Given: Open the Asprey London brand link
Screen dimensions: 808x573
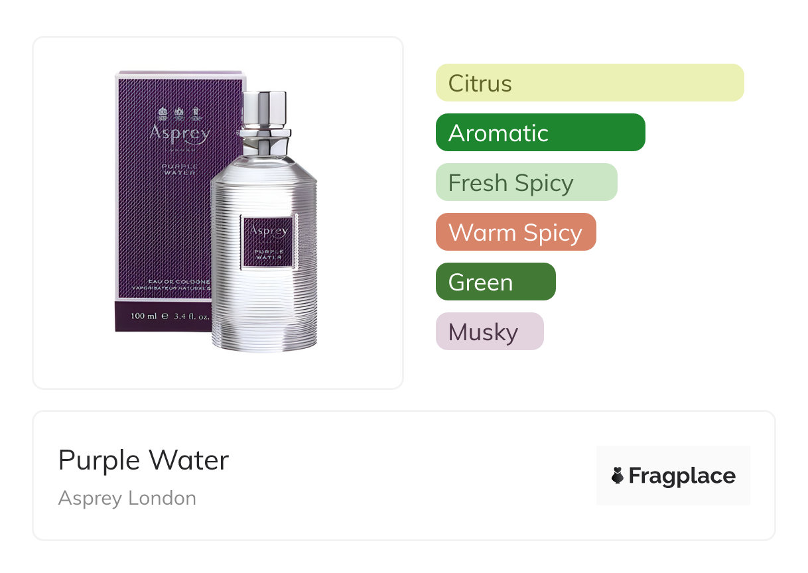Looking at the screenshot, I should tap(127, 498).
